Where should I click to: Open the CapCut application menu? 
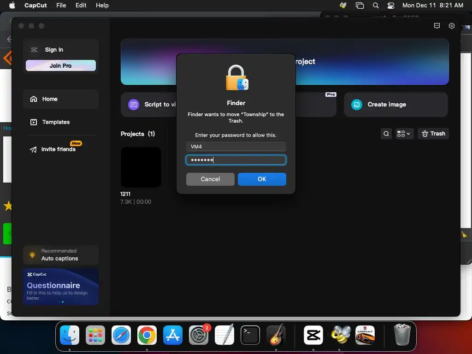35,5
